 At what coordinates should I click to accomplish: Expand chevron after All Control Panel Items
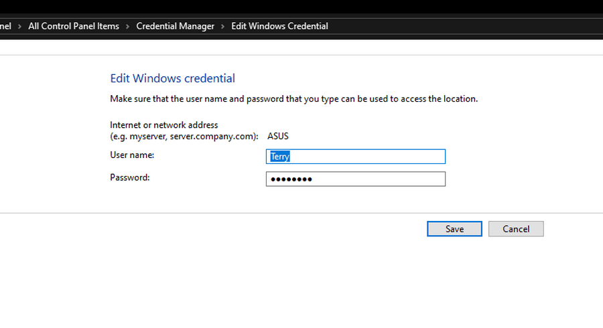[x=127, y=26]
